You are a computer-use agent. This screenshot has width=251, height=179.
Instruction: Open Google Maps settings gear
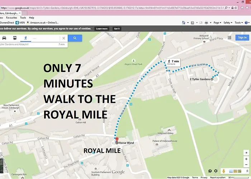pyautogui.click(x=216, y=171)
